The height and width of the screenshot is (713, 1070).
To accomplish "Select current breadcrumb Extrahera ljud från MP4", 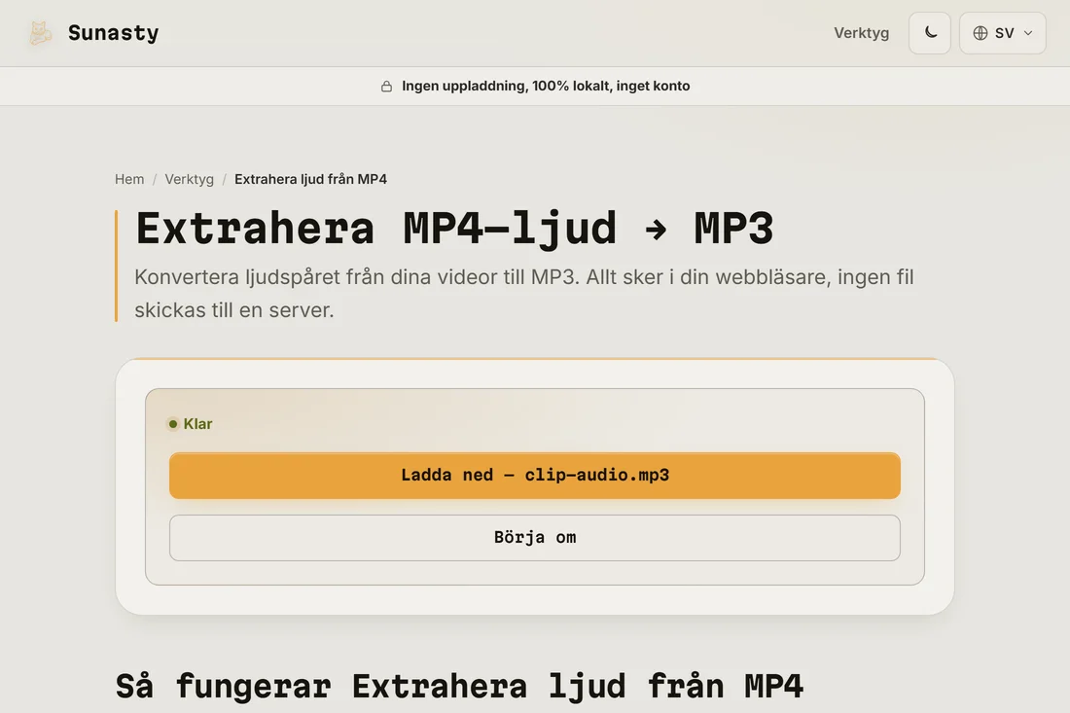I will (x=310, y=179).
